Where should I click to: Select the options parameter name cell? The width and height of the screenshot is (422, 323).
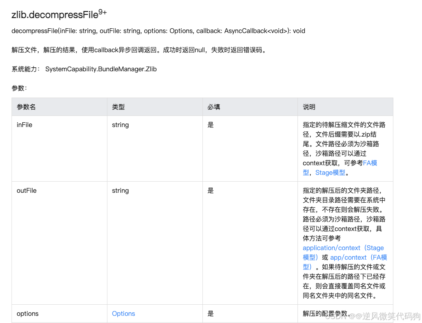[27, 313]
